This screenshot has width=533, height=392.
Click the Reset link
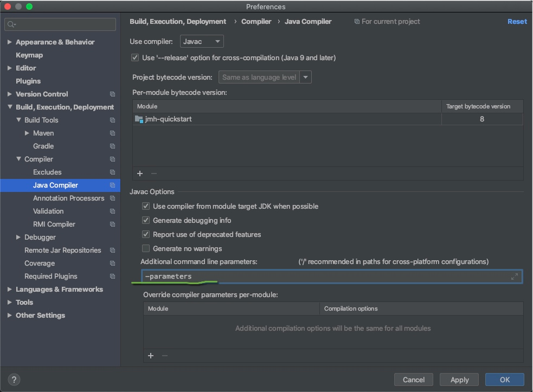(x=517, y=22)
